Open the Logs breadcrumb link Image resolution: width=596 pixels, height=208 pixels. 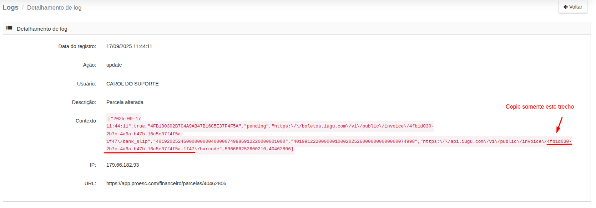[x=10, y=7]
